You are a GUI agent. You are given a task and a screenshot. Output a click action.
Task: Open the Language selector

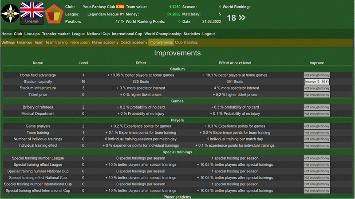point(32,21)
